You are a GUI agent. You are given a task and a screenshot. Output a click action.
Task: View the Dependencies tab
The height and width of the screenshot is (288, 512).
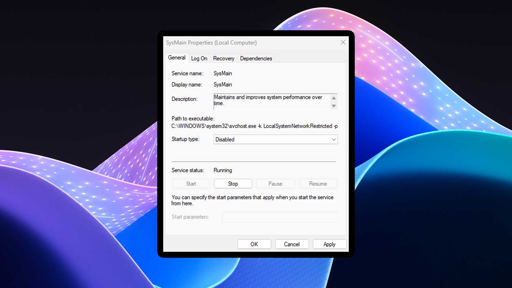[x=256, y=58]
